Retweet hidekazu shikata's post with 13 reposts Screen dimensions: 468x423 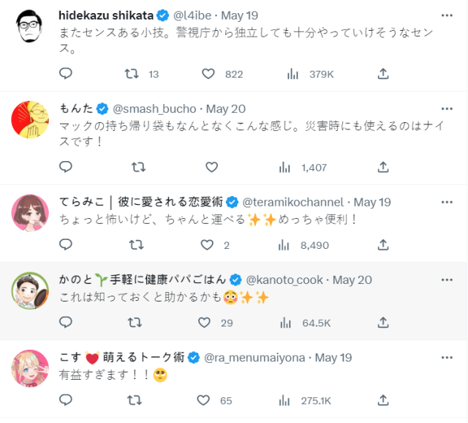click(132, 74)
